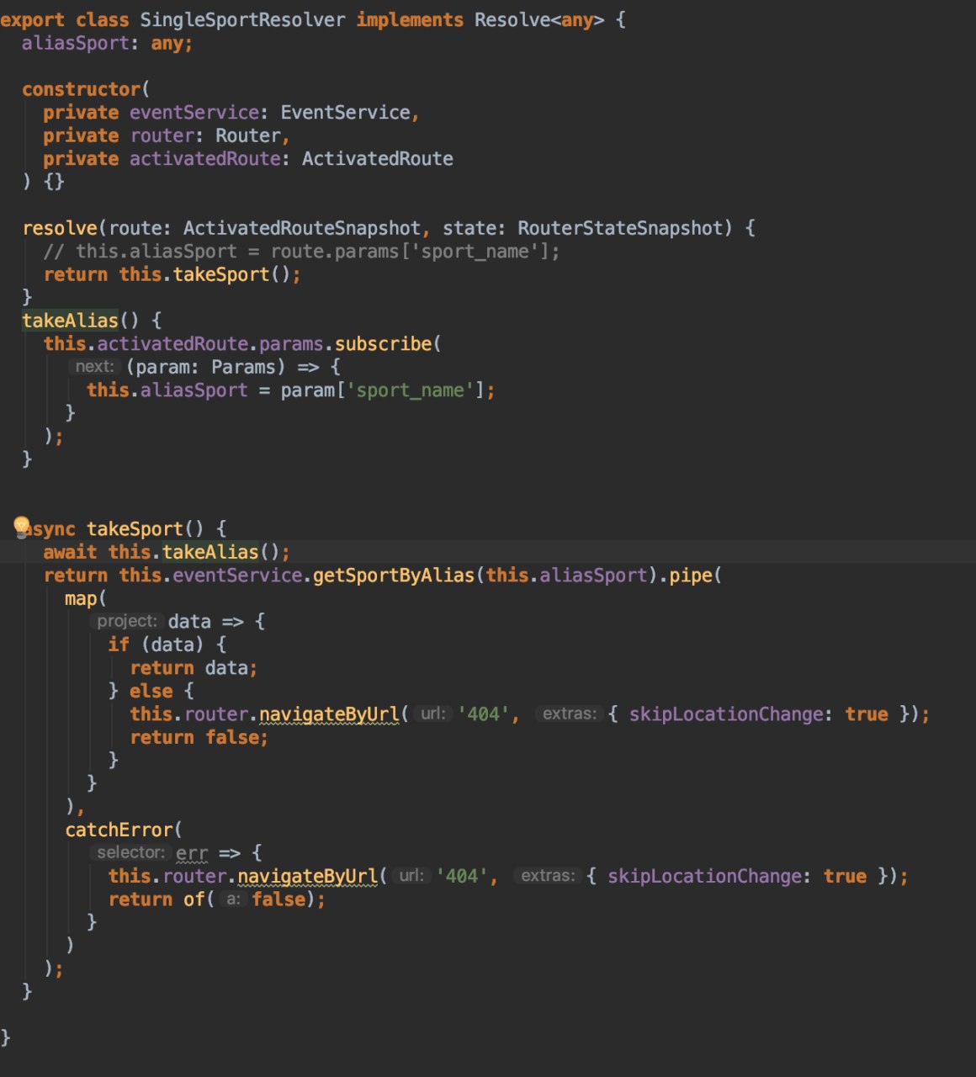Click the Router type in 'private router: Router'
This screenshot has height=1077, width=976.
click(248, 135)
